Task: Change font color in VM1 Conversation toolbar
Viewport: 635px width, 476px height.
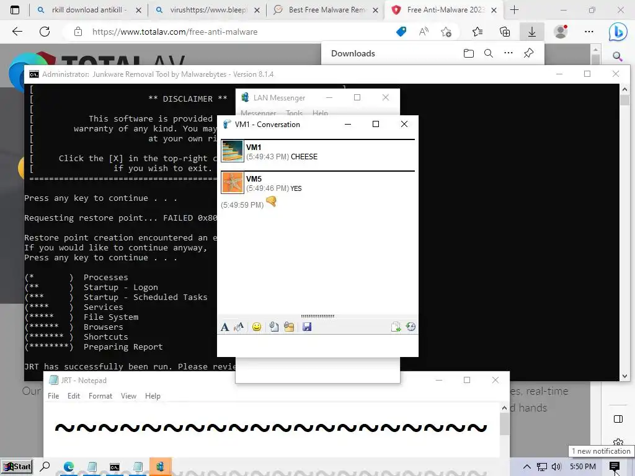Action: click(239, 327)
